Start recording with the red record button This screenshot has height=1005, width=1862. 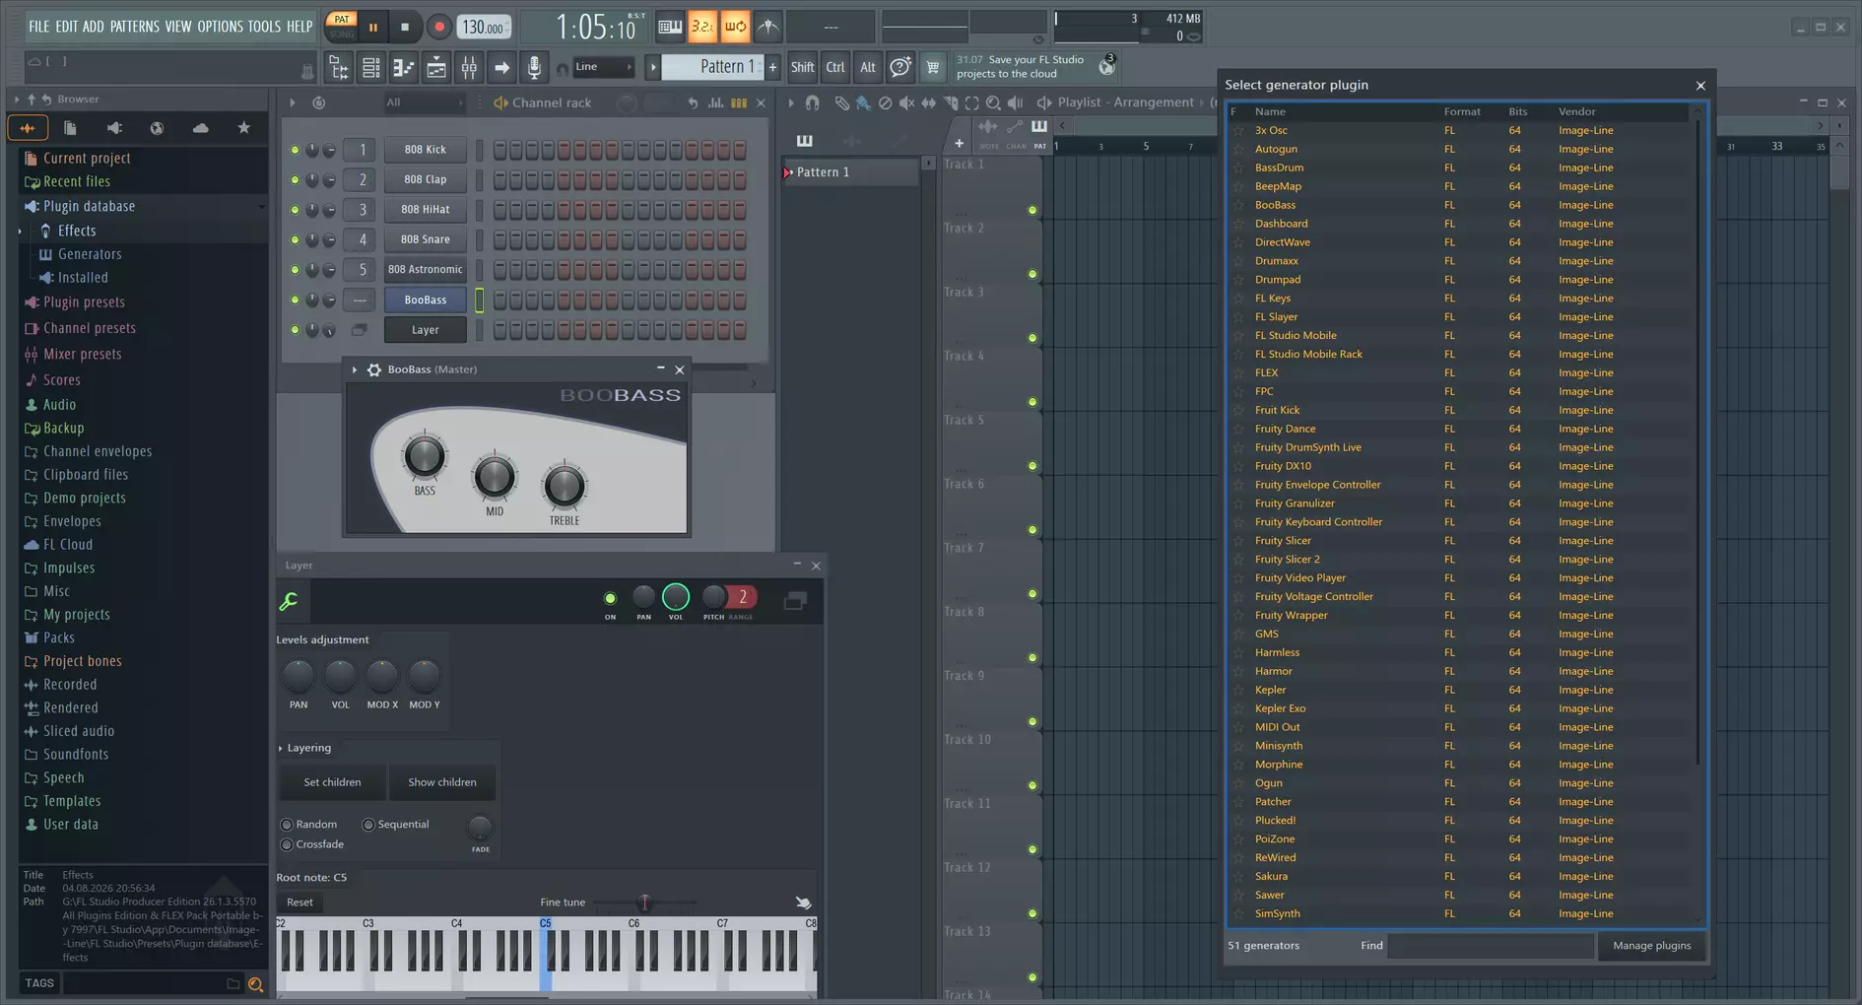coord(439,28)
